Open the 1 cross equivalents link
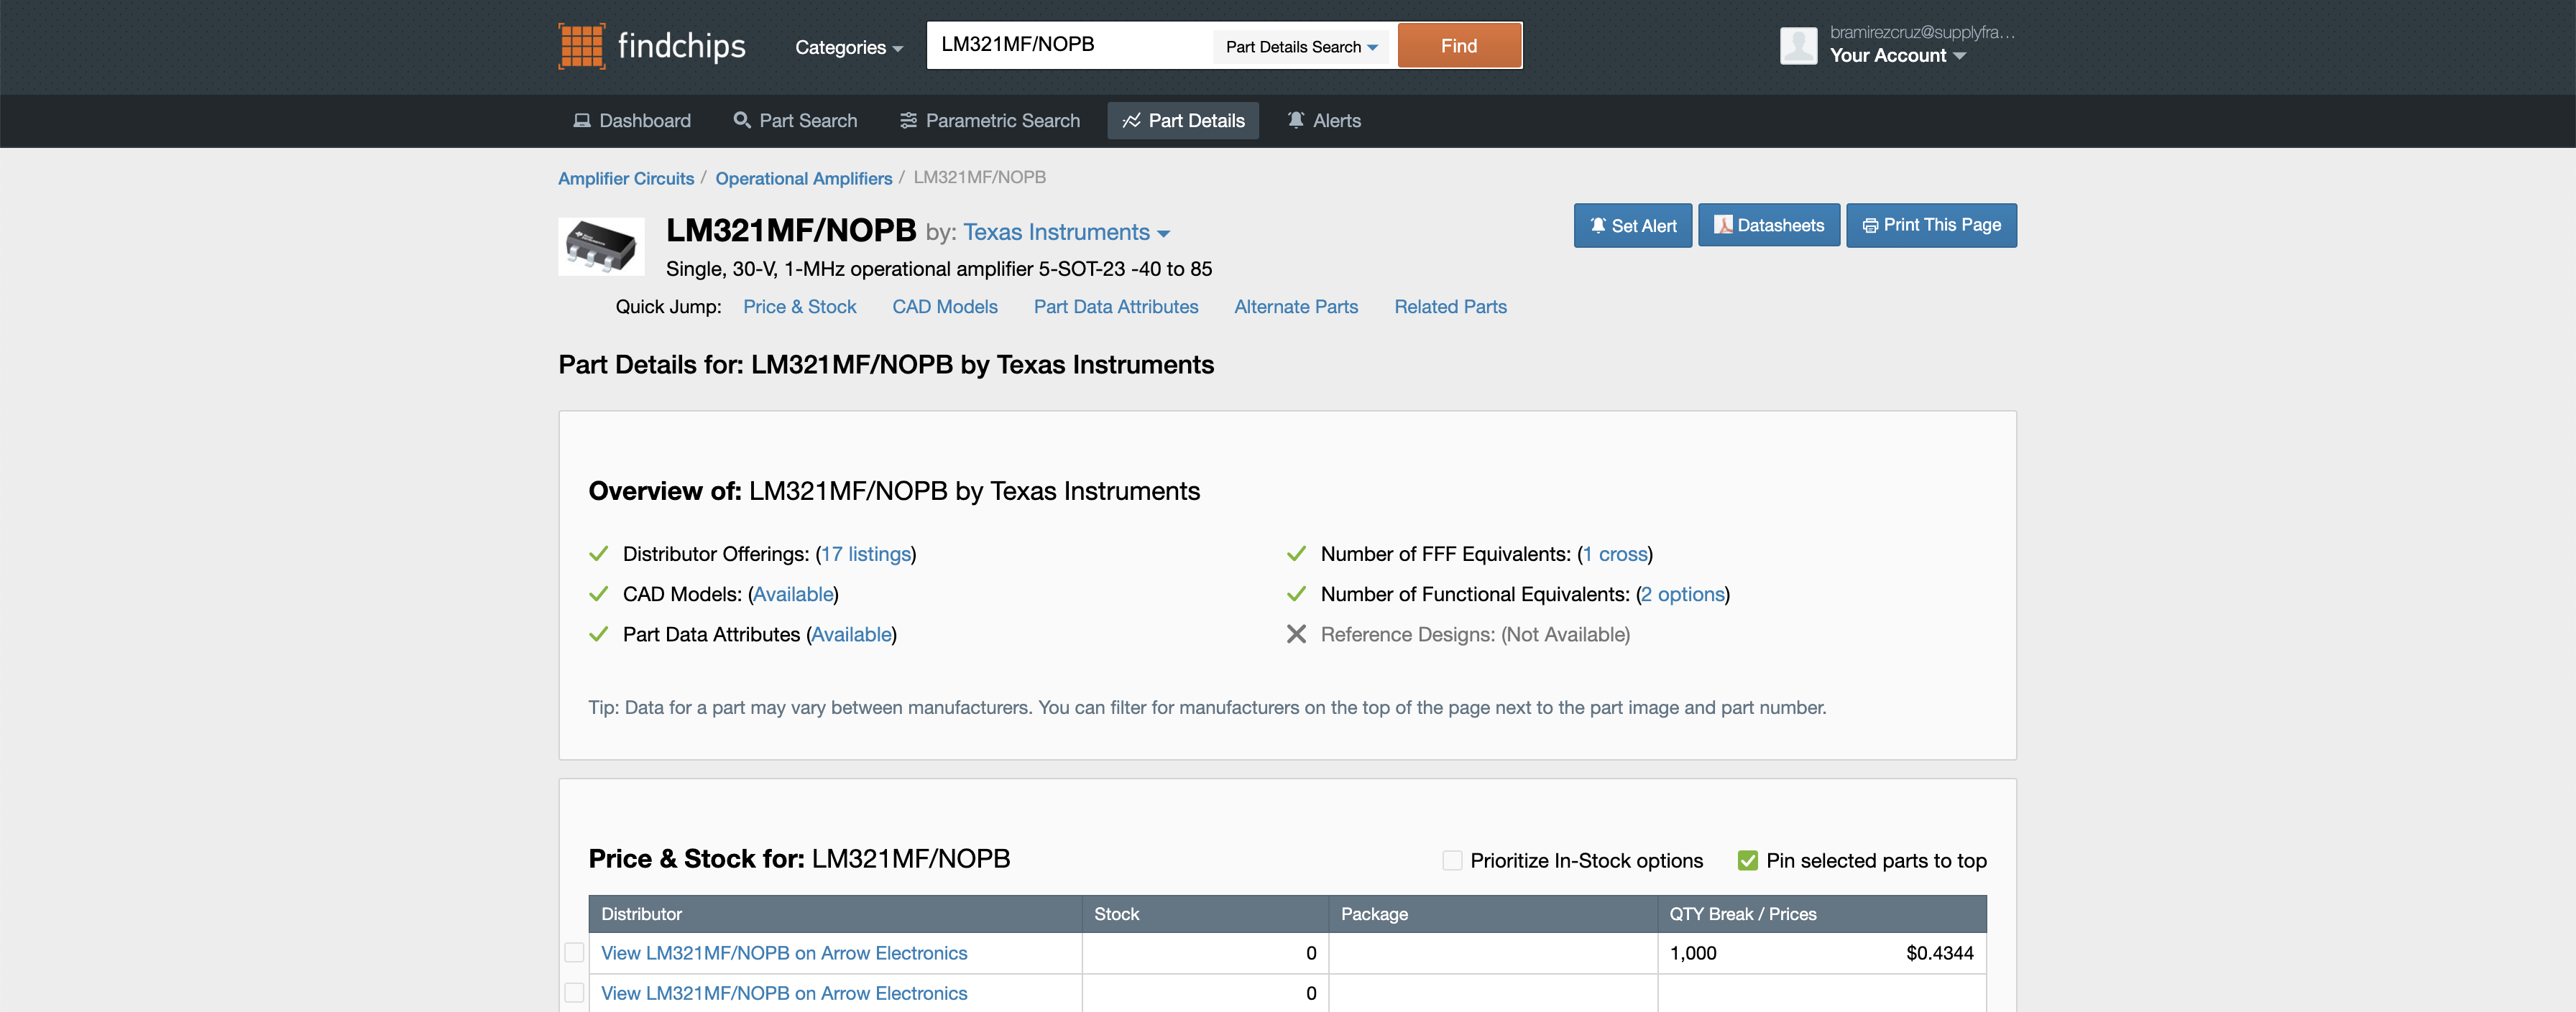Image resolution: width=2576 pixels, height=1012 pixels. pos(1615,554)
